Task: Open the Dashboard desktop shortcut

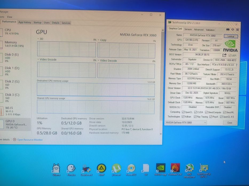Action: pyautogui.click(x=86, y=170)
